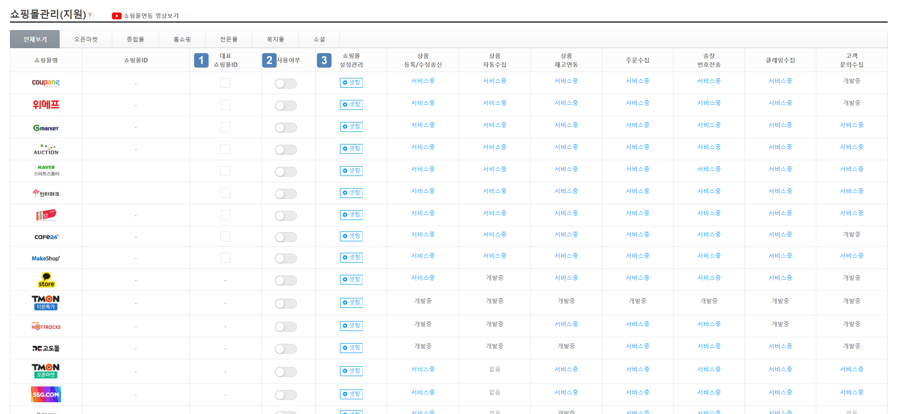Click the Kakao store logo
Image resolution: width=898 pixels, height=414 pixels.
click(46, 280)
